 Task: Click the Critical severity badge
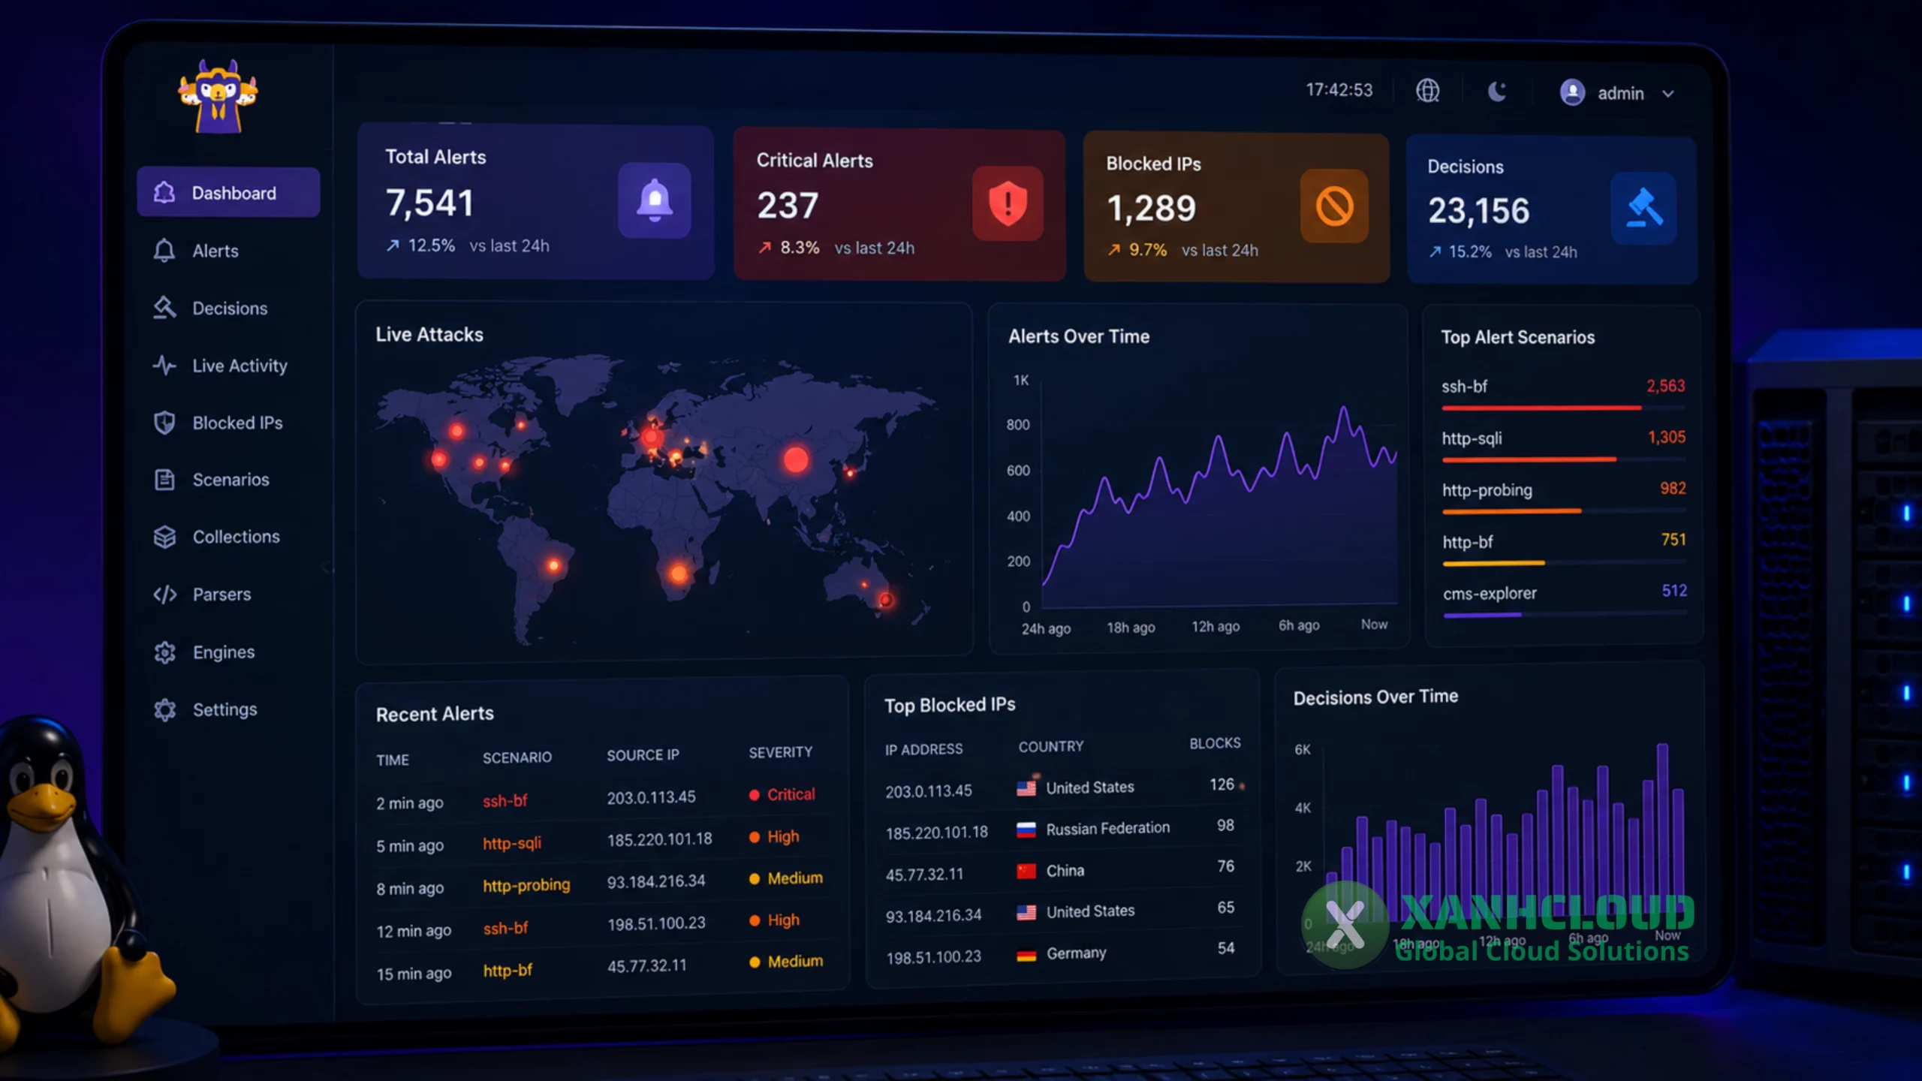[x=782, y=794]
